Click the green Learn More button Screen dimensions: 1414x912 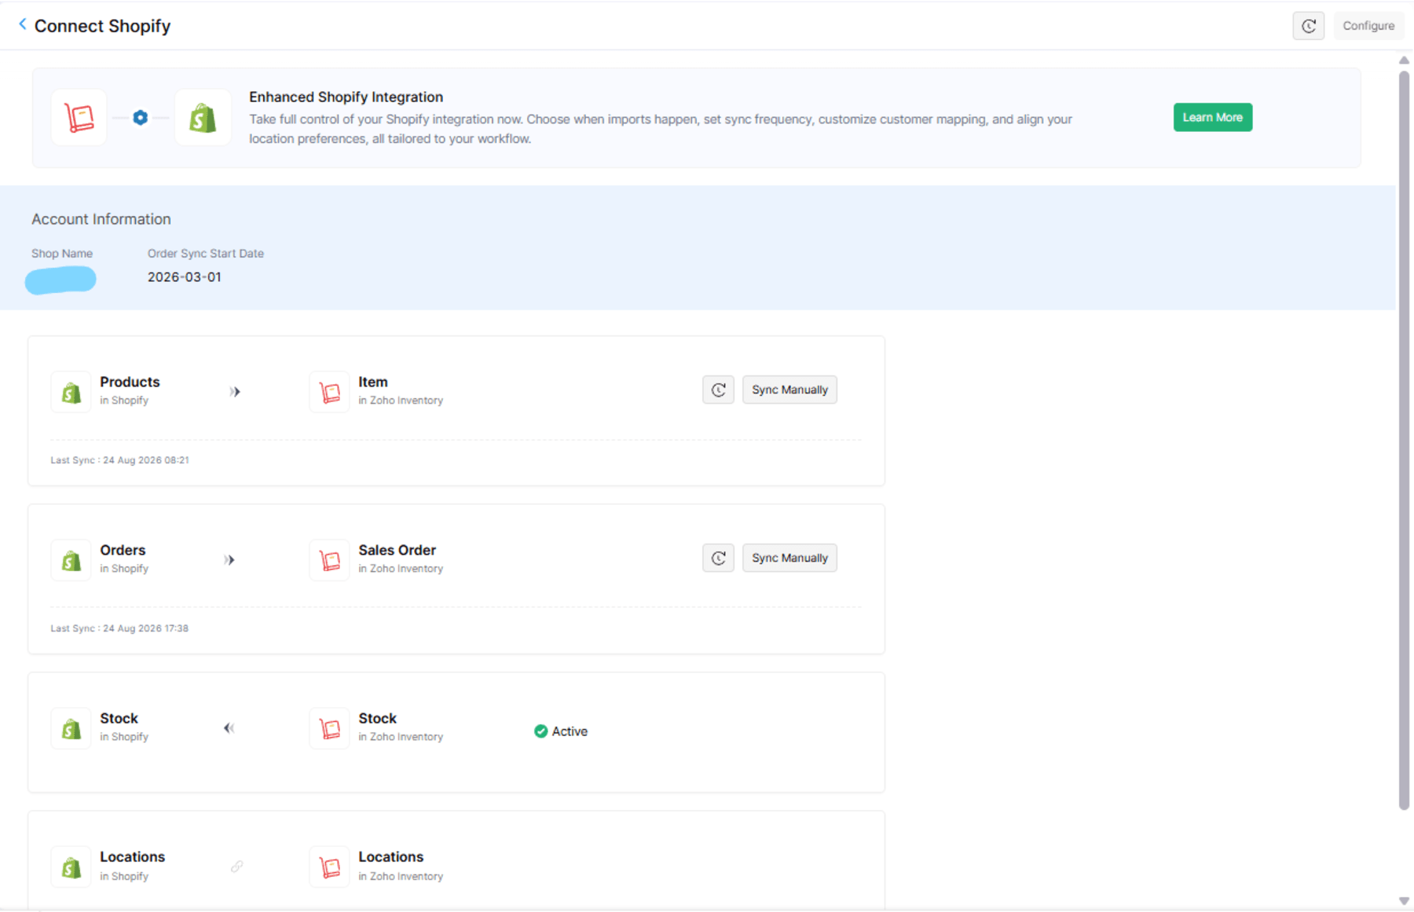pos(1213,117)
